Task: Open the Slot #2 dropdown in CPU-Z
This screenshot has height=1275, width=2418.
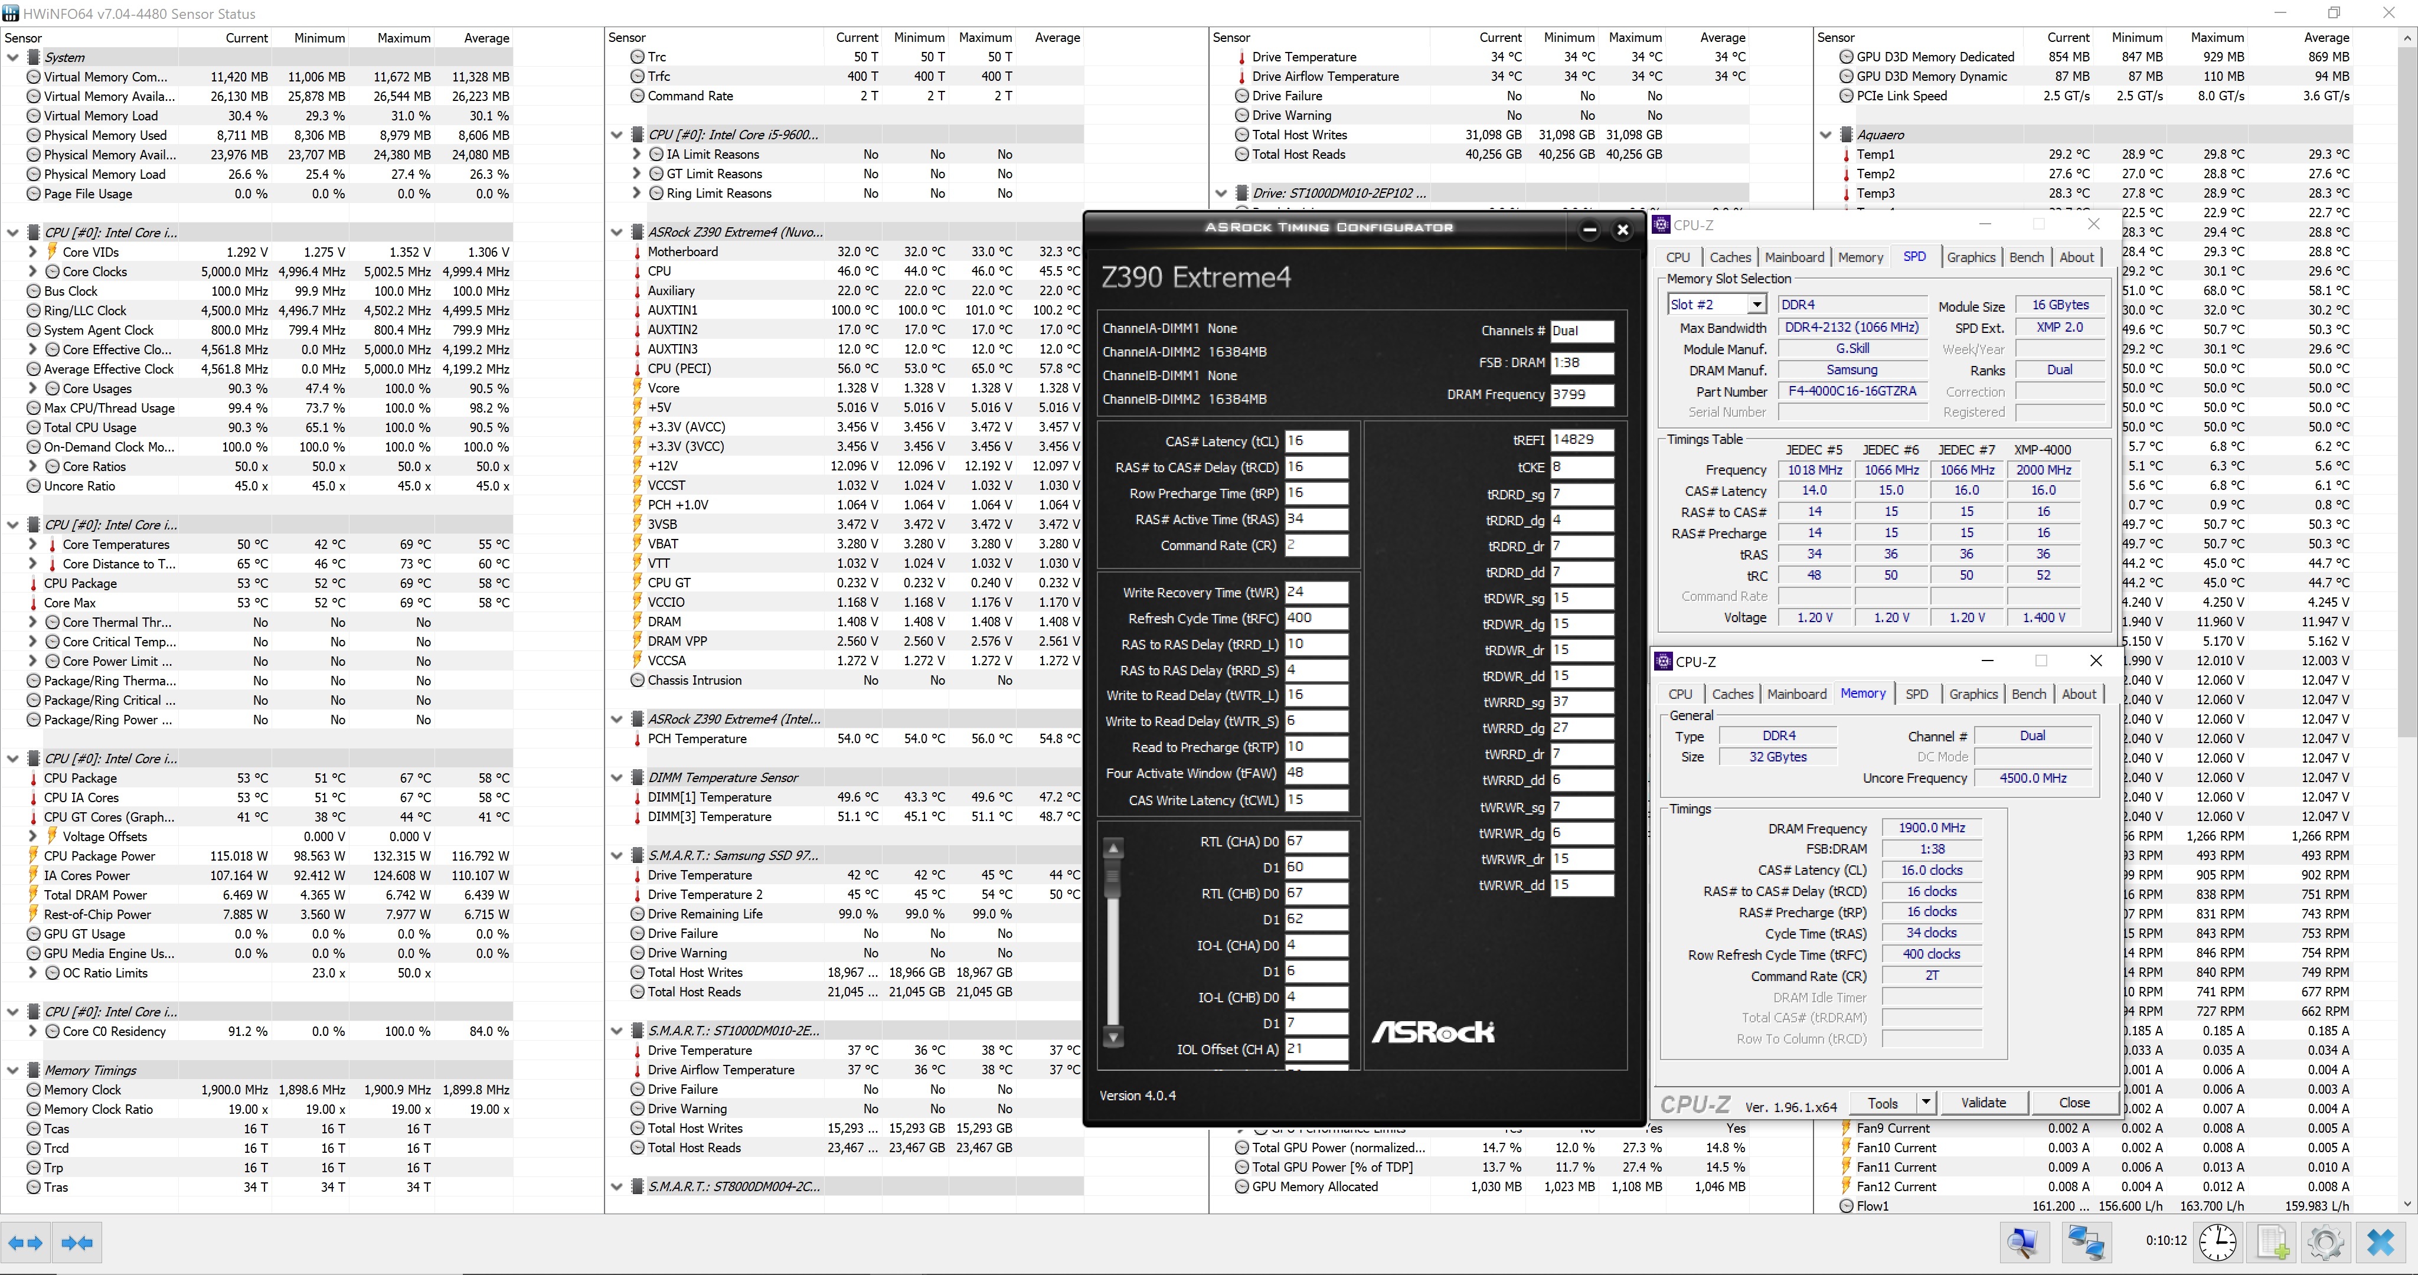Action: 1755,304
